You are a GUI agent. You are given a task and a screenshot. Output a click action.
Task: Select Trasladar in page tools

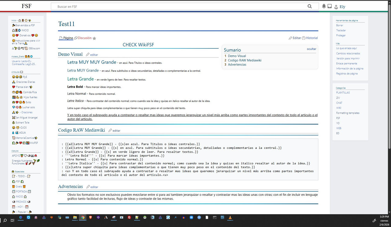341,31
